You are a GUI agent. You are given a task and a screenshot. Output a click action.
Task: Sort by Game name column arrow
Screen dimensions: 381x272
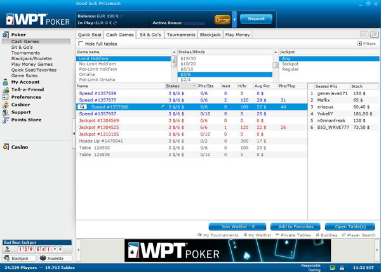[174, 52]
